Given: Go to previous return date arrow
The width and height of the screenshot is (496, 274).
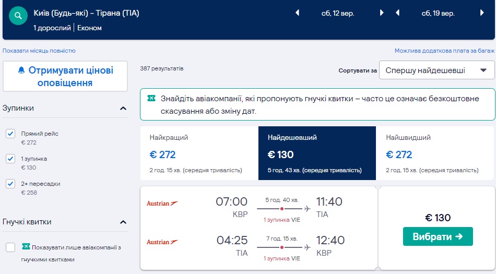Looking at the screenshot, I should 397,13.
